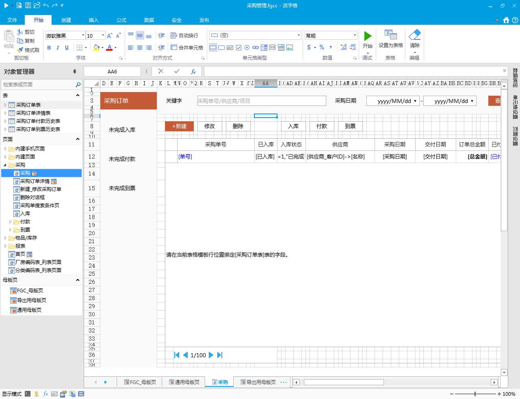Switch to the 公式 ribbon tab
The image size is (520, 399).
tap(121, 20)
